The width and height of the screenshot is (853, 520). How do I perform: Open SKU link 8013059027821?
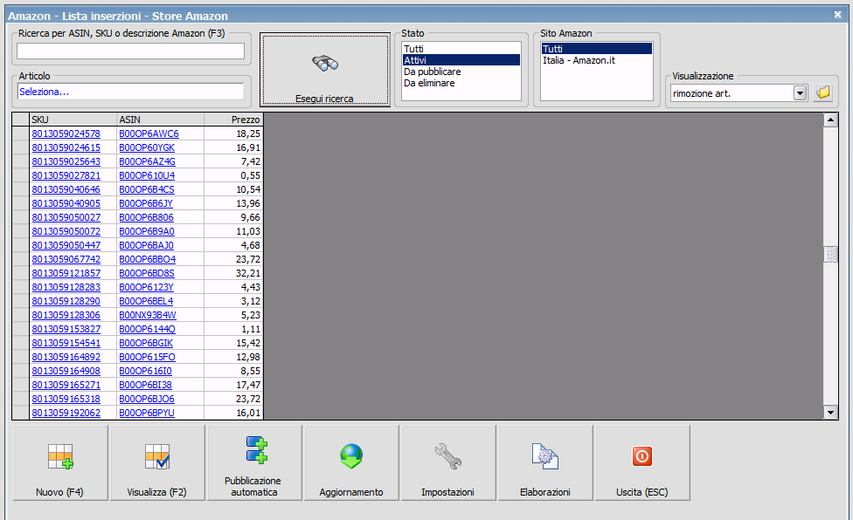coord(66,176)
